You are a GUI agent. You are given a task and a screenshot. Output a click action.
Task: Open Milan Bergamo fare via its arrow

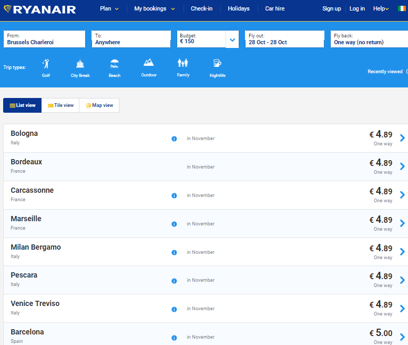403,251
